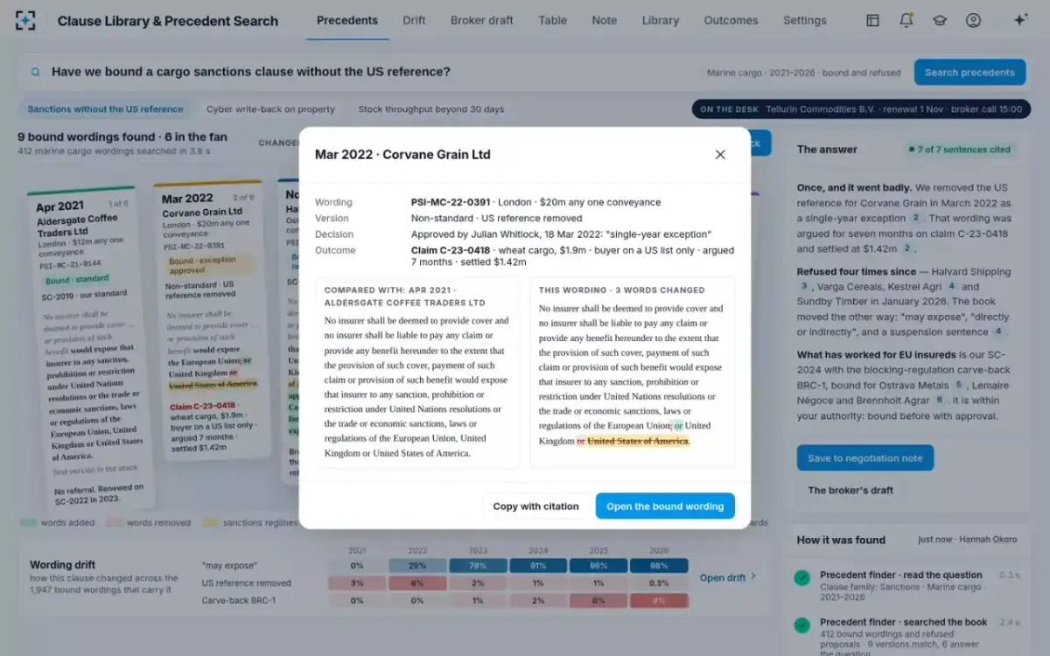Click the graduation cap help icon
Image resolution: width=1050 pixels, height=656 pixels.
[940, 20]
